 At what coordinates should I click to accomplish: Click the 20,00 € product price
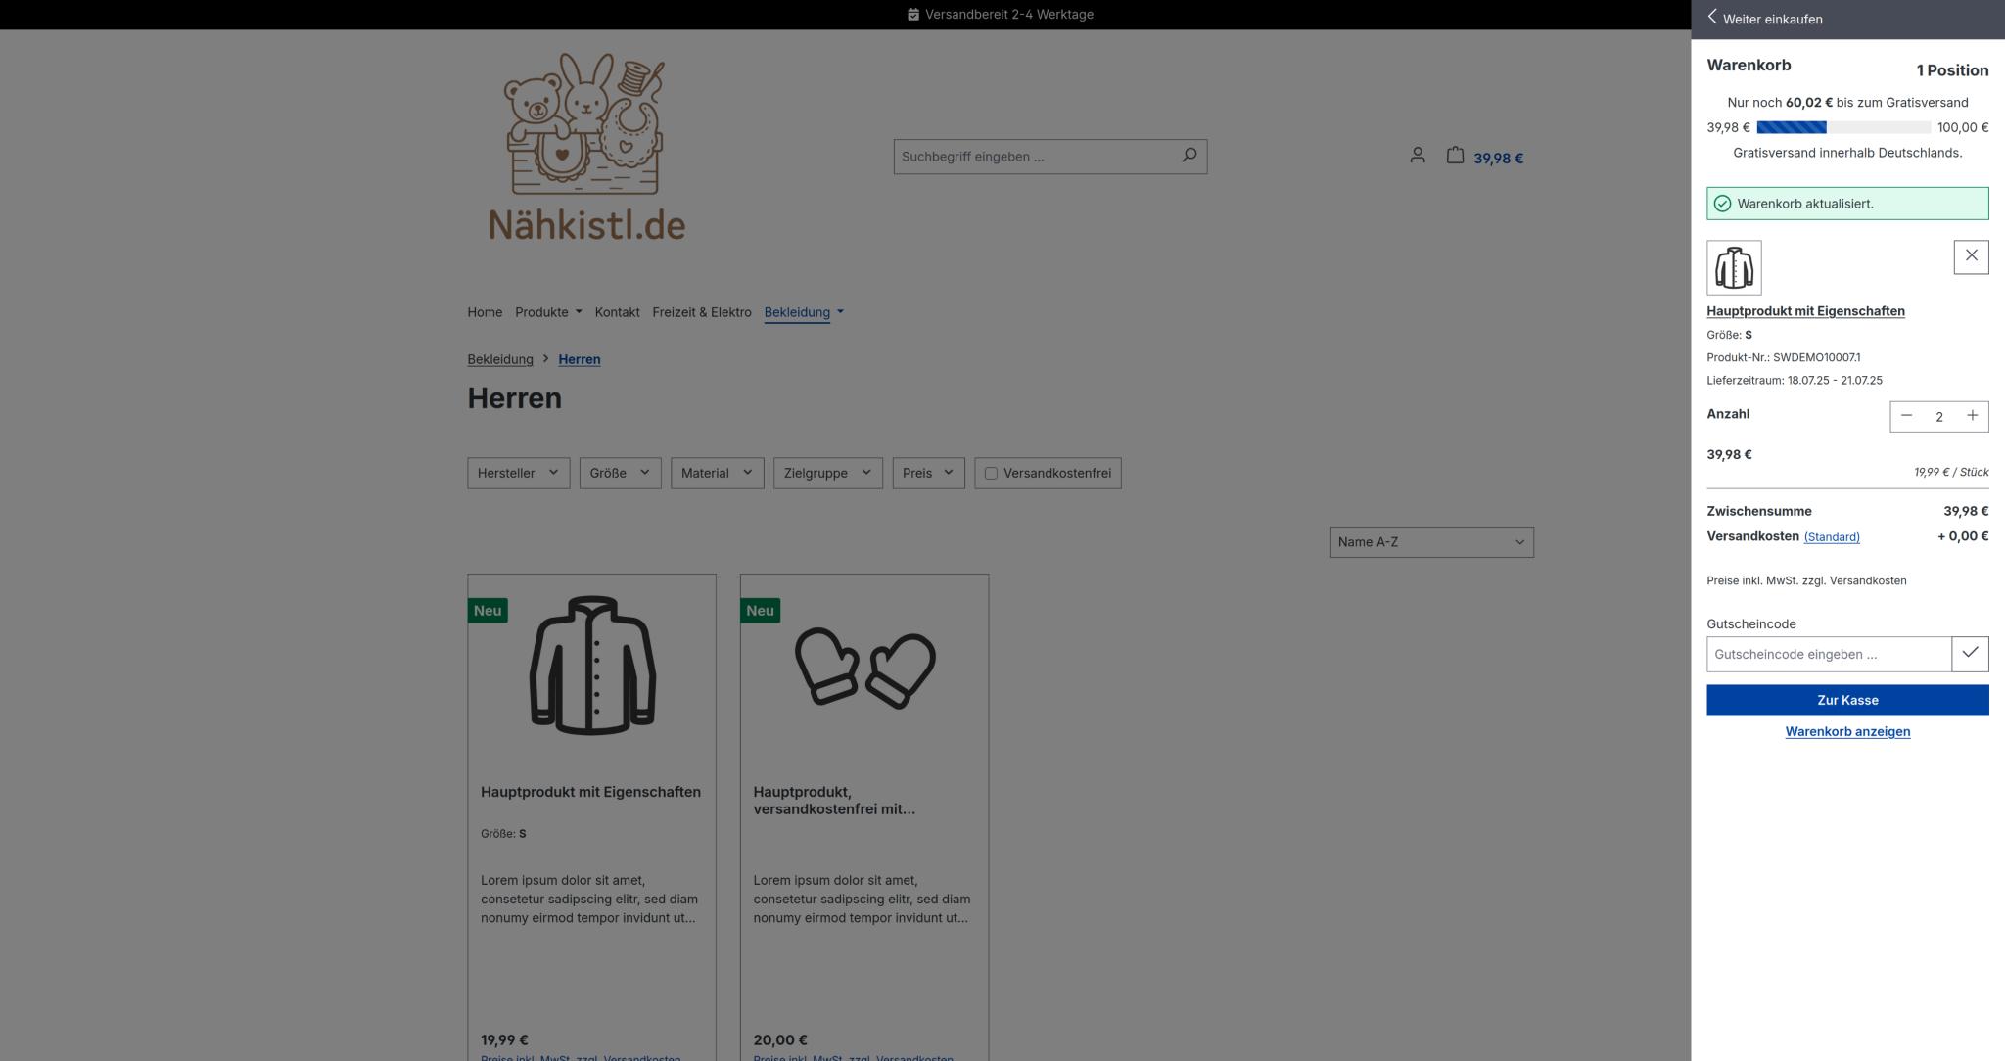pos(780,1039)
